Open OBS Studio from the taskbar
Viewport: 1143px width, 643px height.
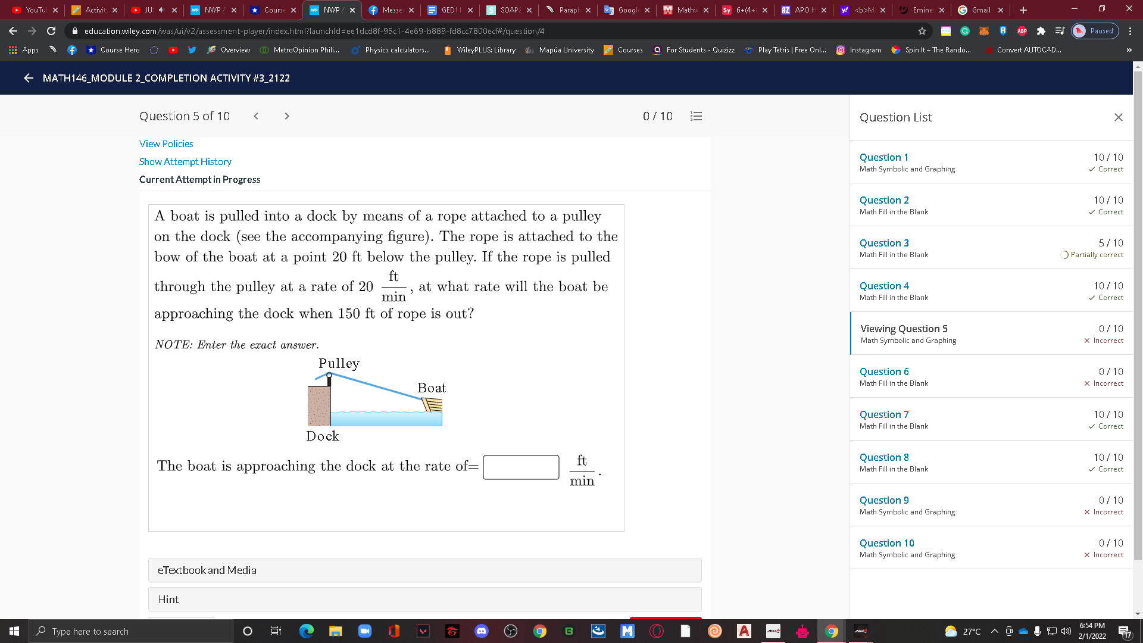pyautogui.click(x=511, y=631)
